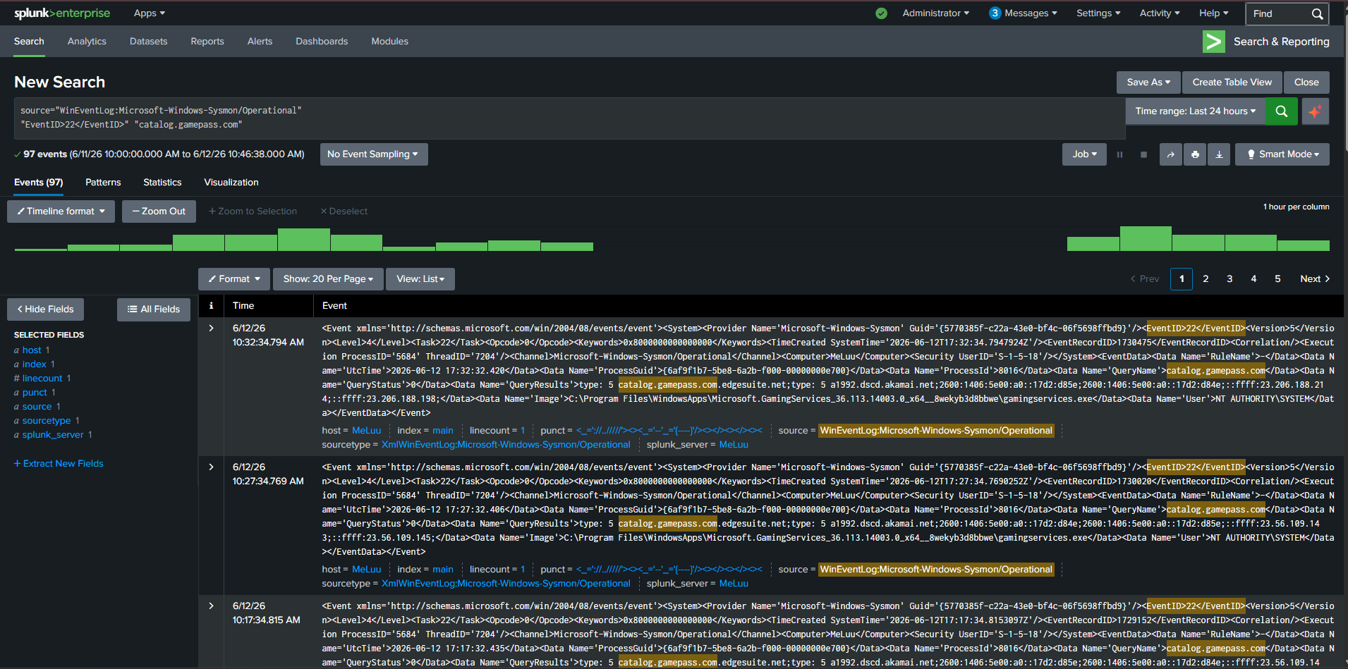The height and width of the screenshot is (669, 1348).
Task: Go to the Analytics nav tab
Action: click(87, 42)
